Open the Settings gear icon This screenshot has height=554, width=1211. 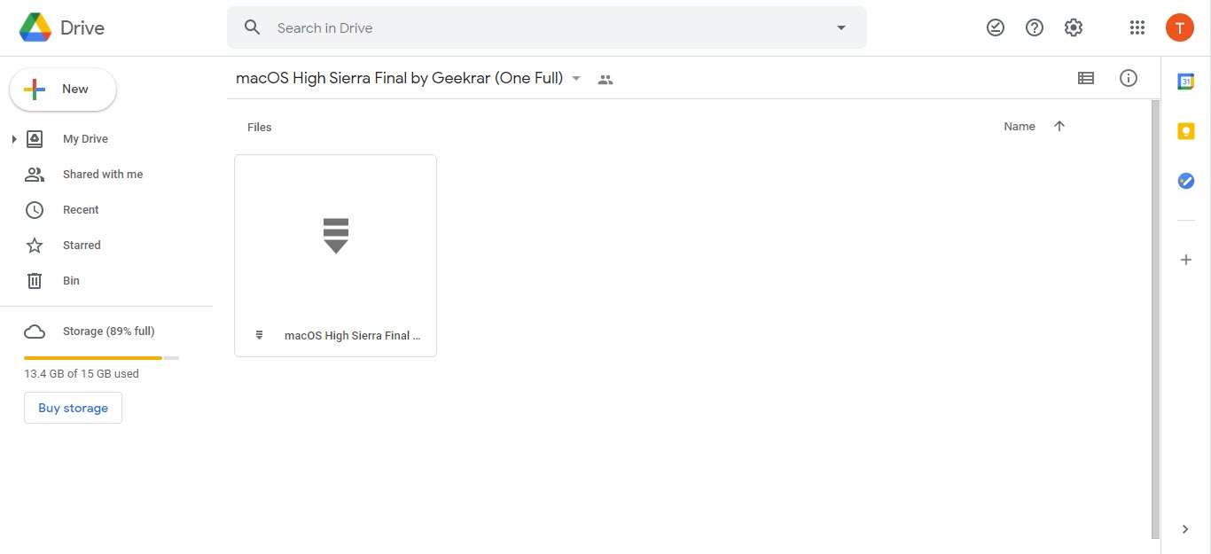(1074, 27)
